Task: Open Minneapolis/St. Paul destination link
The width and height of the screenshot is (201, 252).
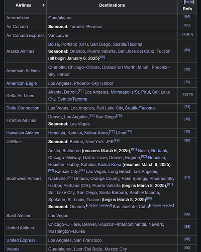Action: (x=130, y=92)
